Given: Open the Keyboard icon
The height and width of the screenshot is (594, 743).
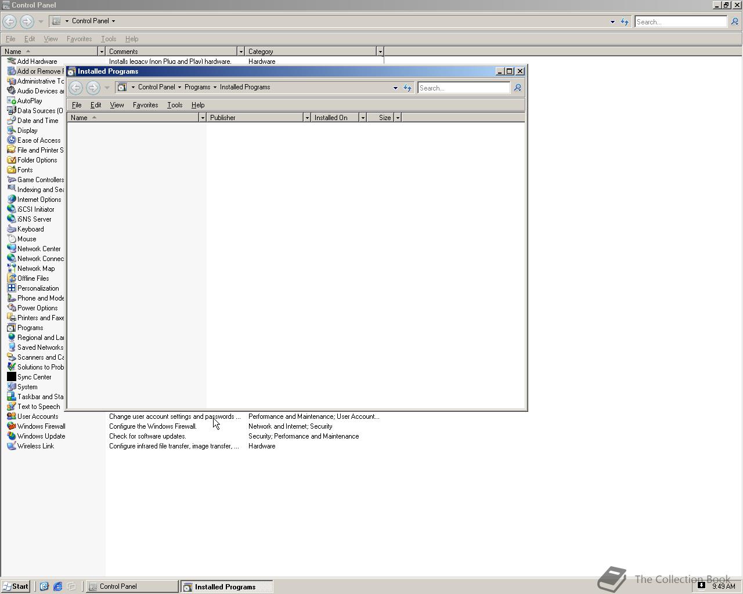Looking at the screenshot, I should tap(11, 229).
